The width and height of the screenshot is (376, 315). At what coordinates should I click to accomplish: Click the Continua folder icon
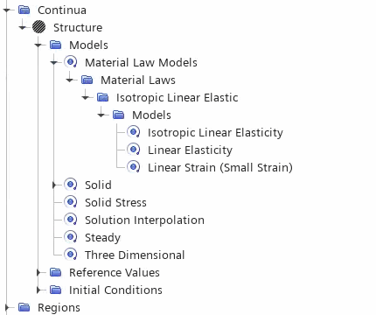[24, 10]
